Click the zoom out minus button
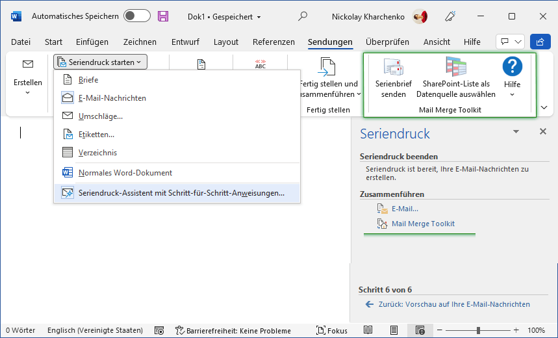Viewport: 558px width, 338px height. pyautogui.click(x=440, y=330)
